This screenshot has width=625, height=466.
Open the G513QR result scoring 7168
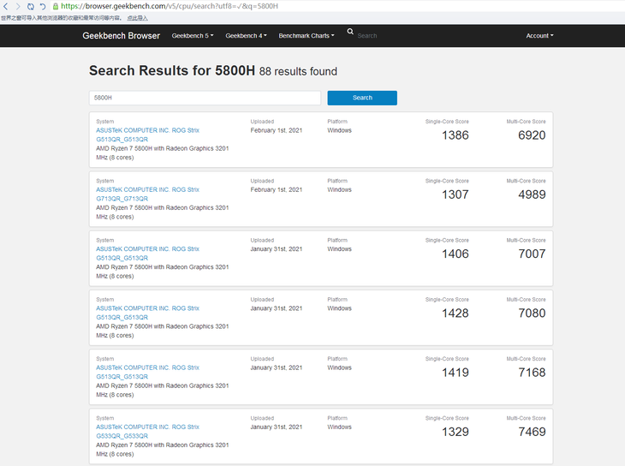[147, 372]
